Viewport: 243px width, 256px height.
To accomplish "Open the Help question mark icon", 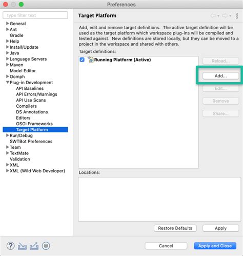I will pyautogui.click(x=11, y=246).
